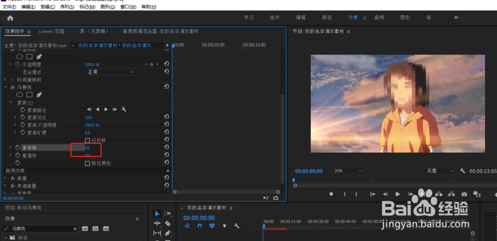Switch to the Audio workspace tab

point(379,18)
